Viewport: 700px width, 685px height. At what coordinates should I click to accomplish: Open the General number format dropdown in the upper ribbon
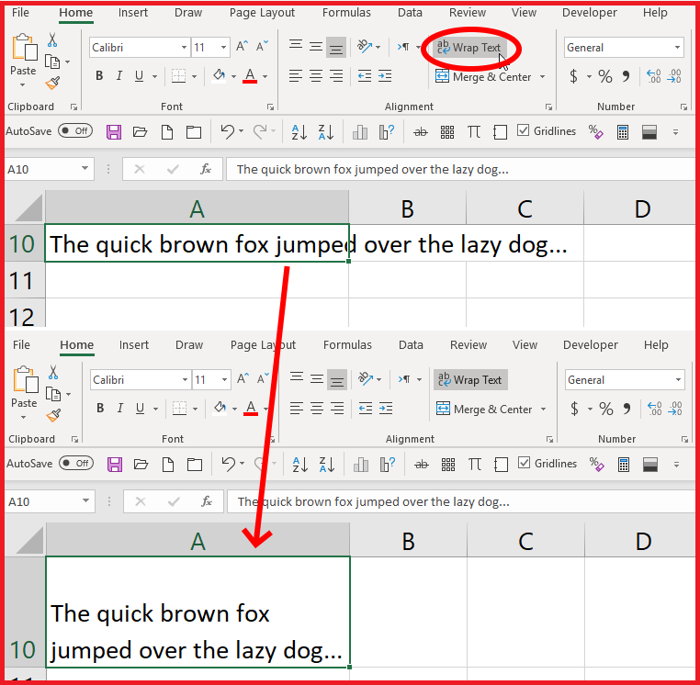(678, 48)
